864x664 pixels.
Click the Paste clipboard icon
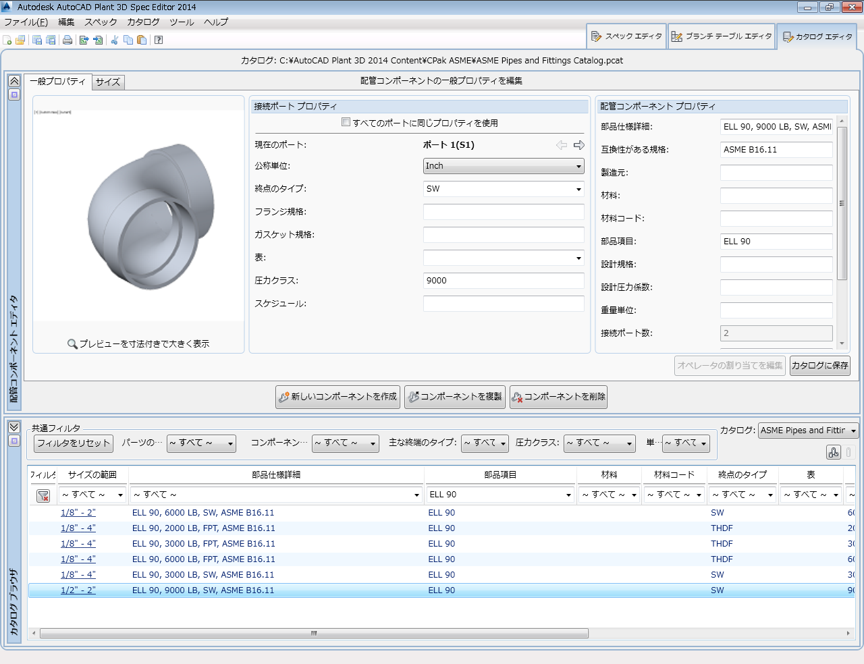coord(142,40)
